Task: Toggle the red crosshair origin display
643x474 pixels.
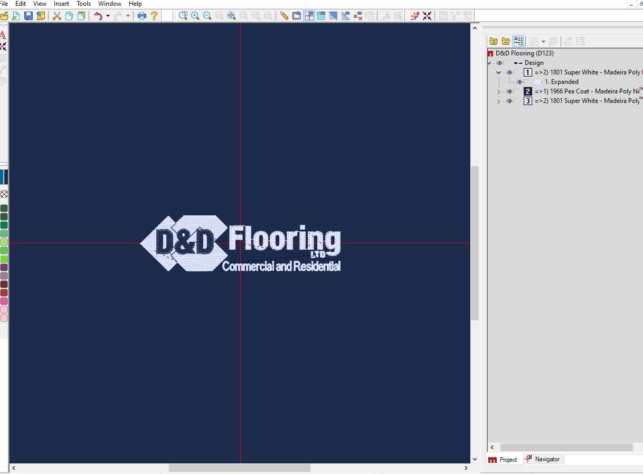Action: [309, 16]
